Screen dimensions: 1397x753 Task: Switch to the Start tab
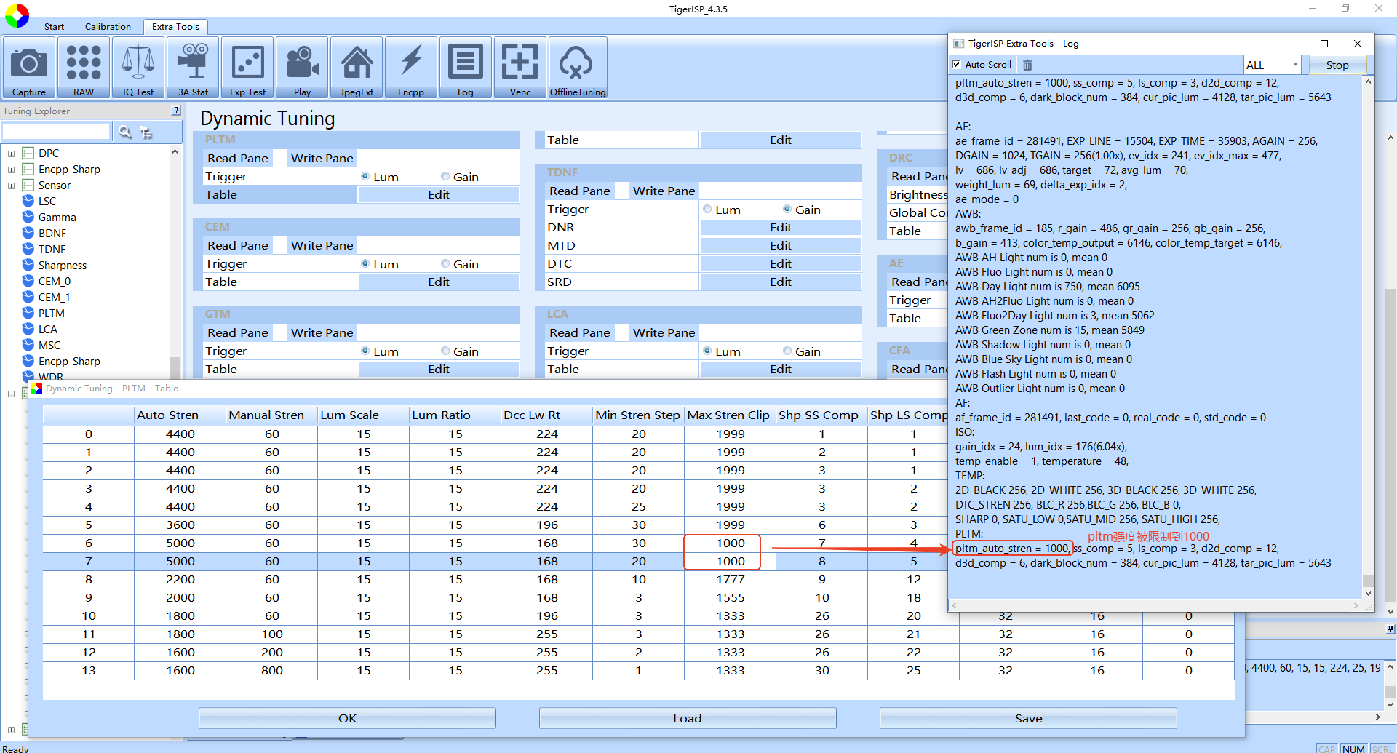[54, 27]
